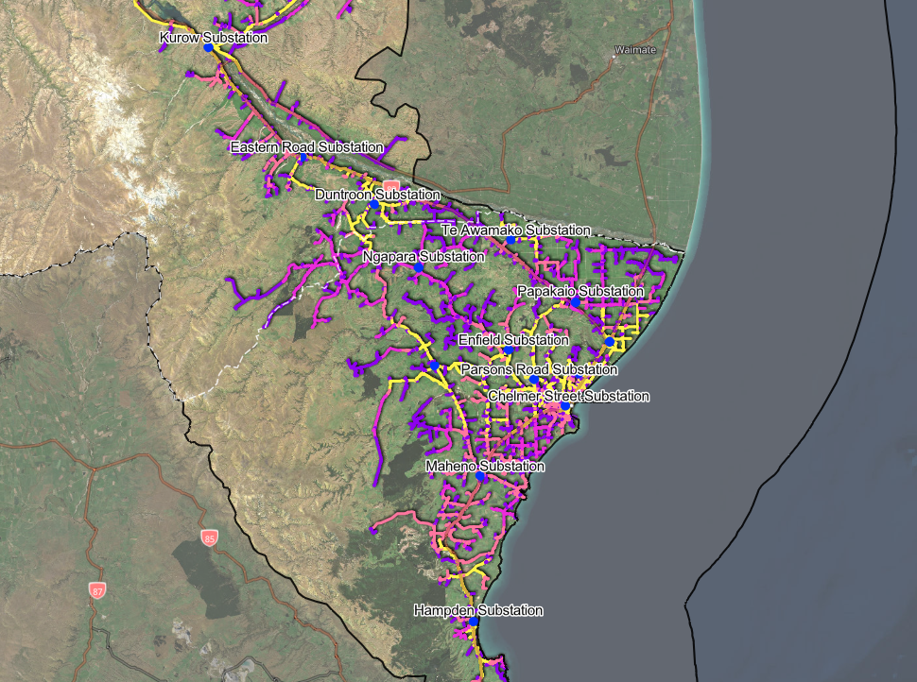Select the Te Awamako Substation marker

[511, 240]
